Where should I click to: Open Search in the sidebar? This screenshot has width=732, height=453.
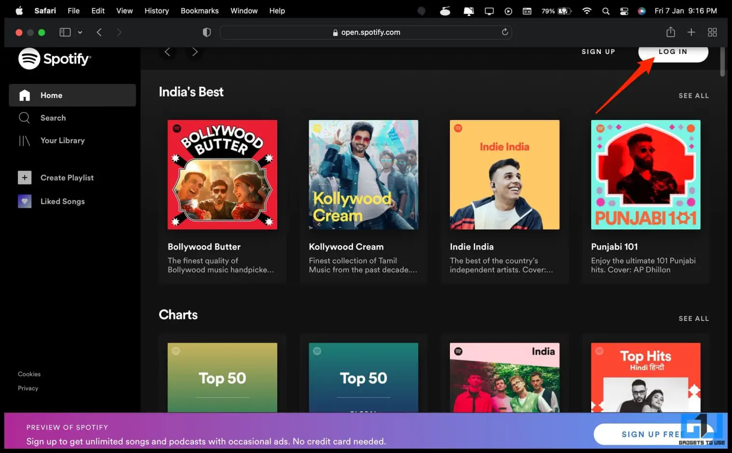point(42,118)
